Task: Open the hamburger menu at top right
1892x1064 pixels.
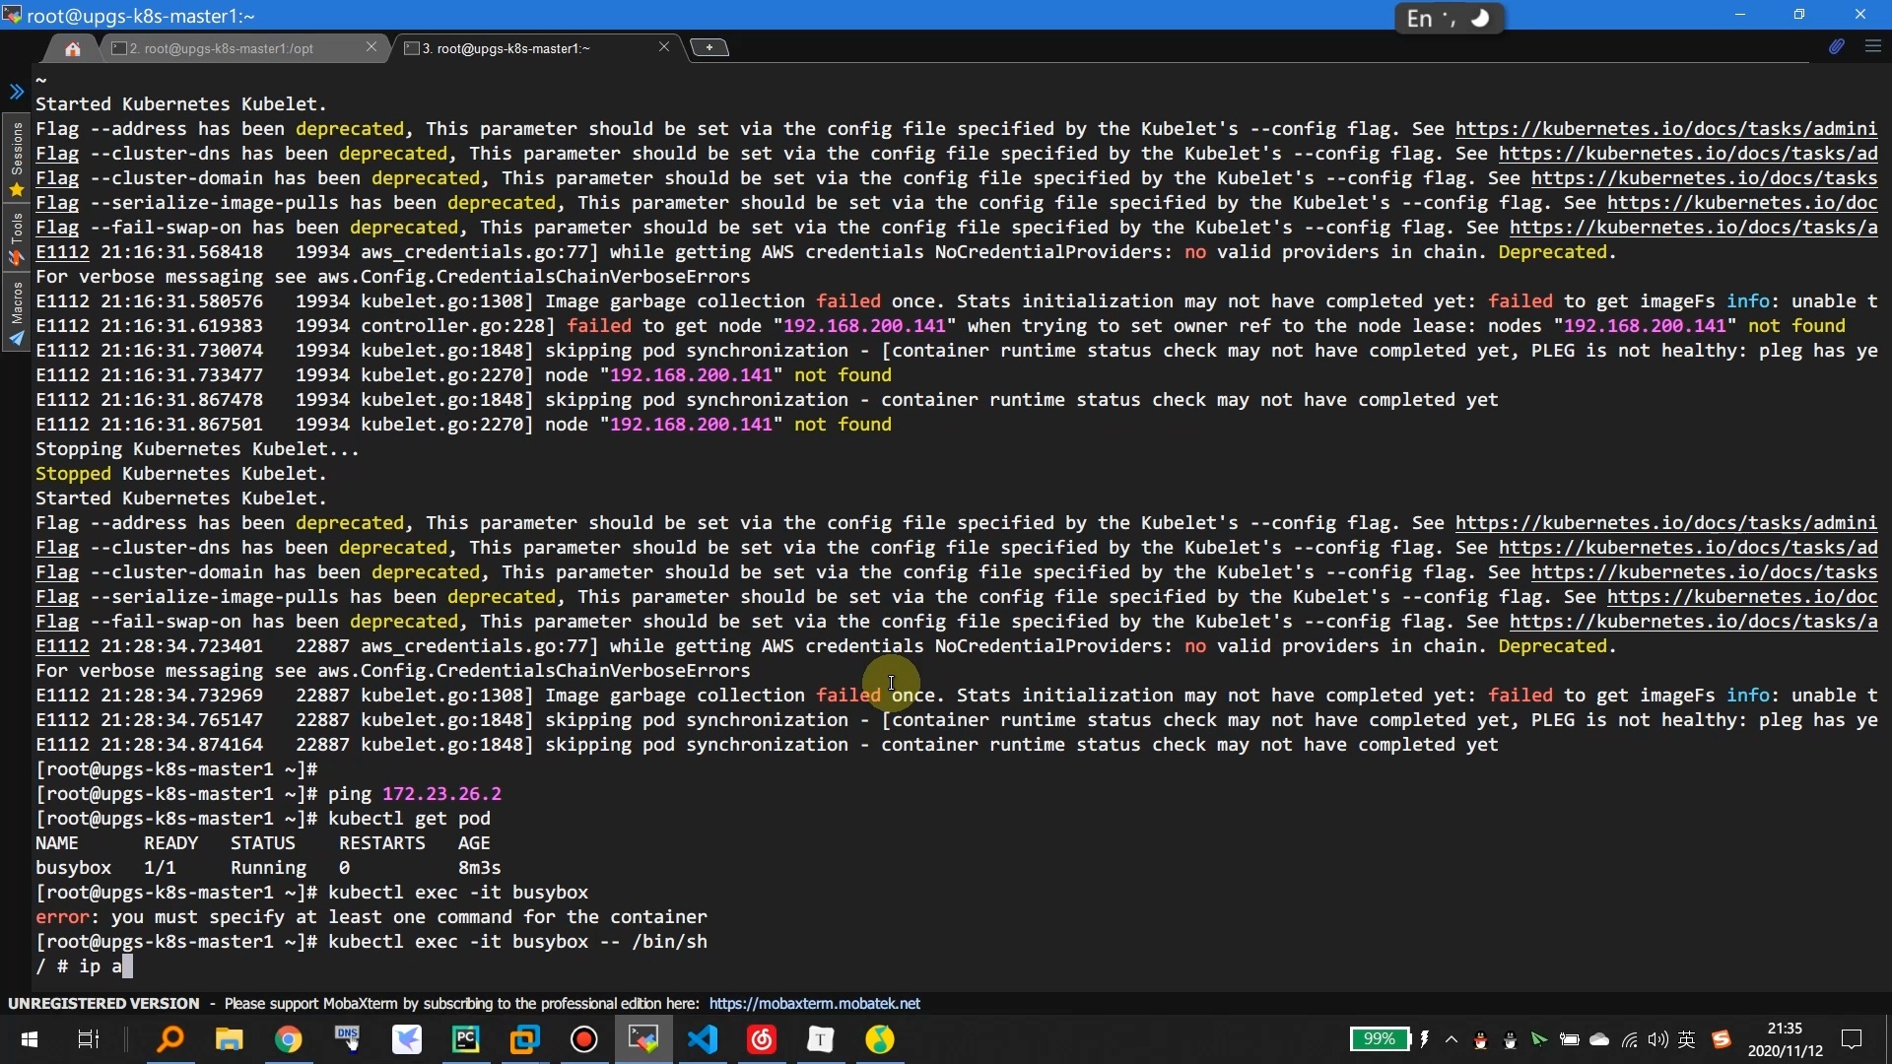Action: click(1873, 46)
